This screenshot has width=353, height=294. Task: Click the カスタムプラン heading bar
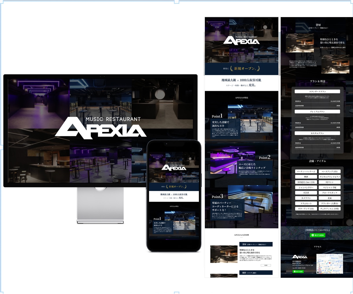[317, 133]
